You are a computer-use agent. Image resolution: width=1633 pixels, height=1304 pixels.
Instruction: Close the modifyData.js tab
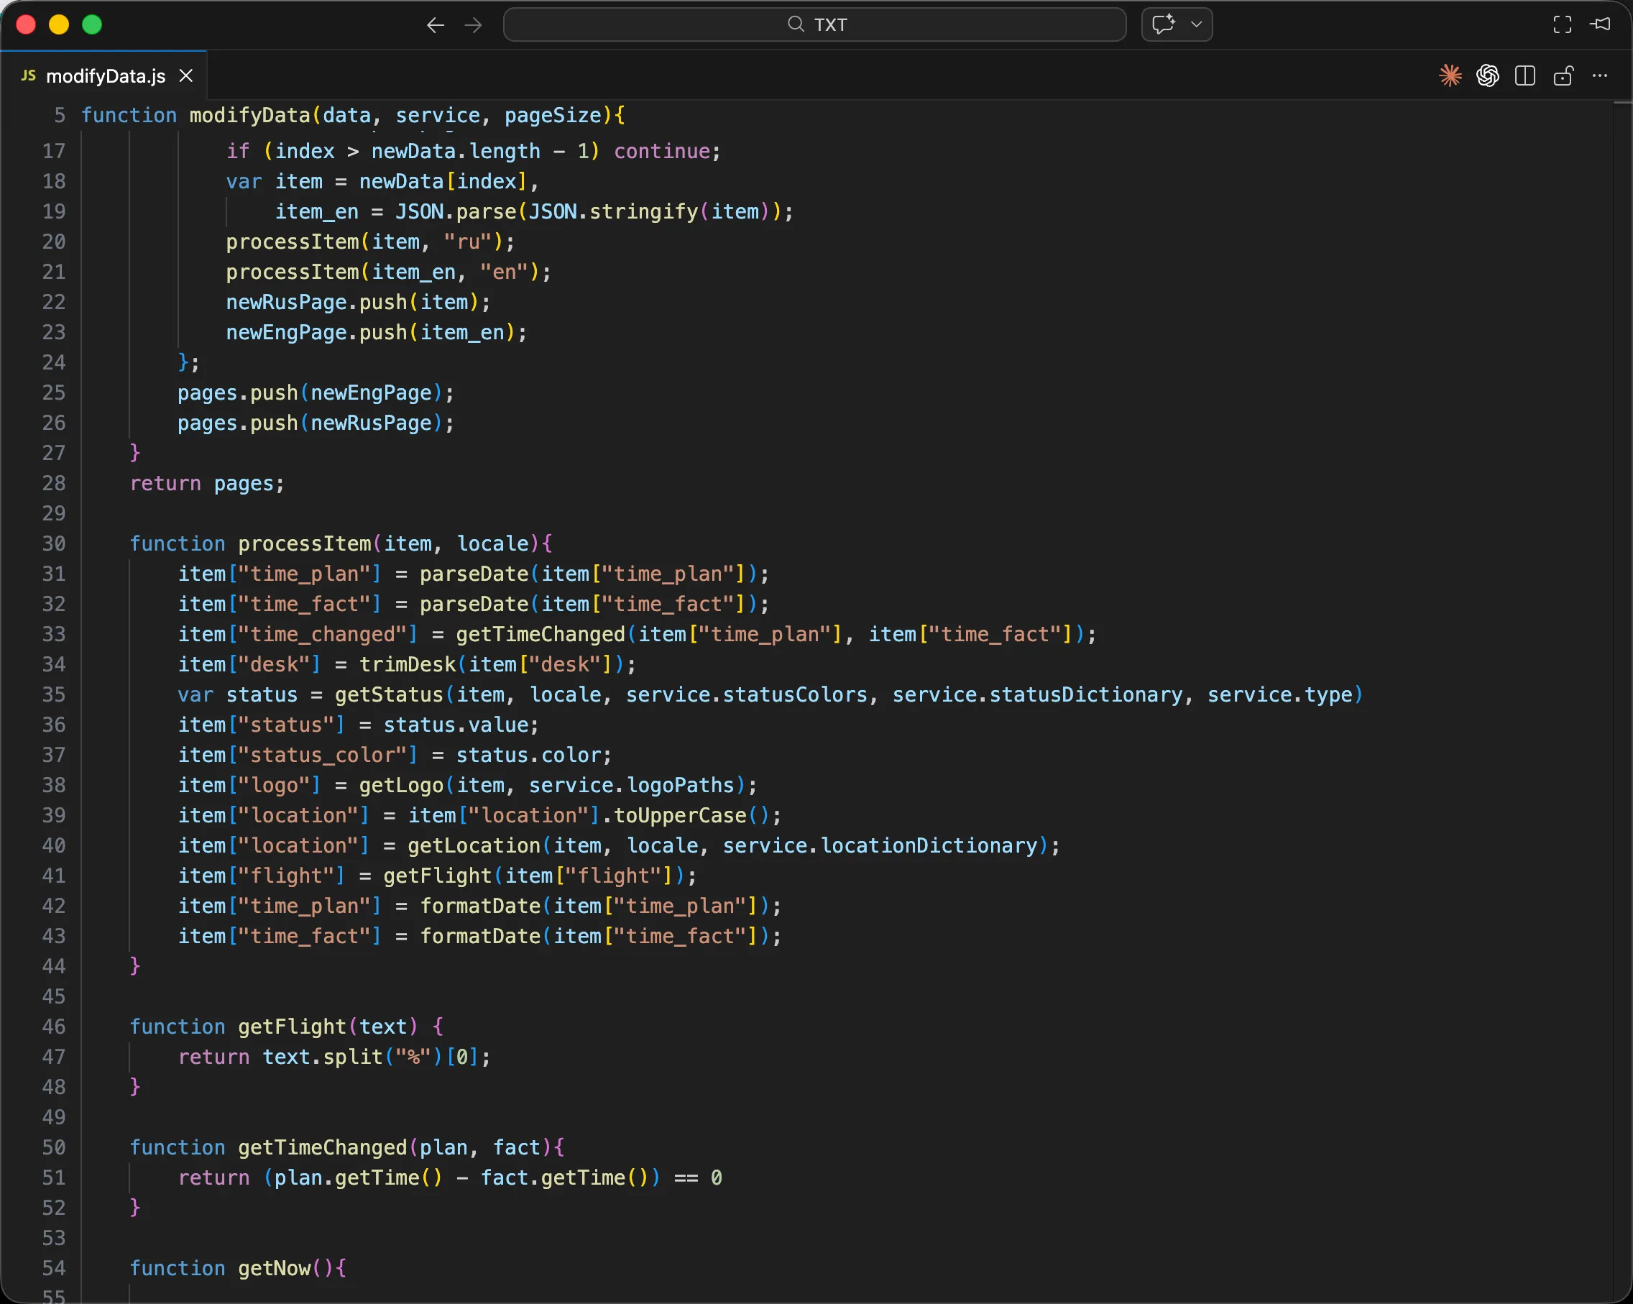coord(185,75)
